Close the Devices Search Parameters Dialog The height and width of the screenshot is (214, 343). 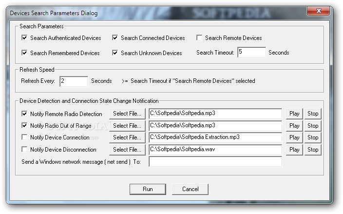coord(318,11)
